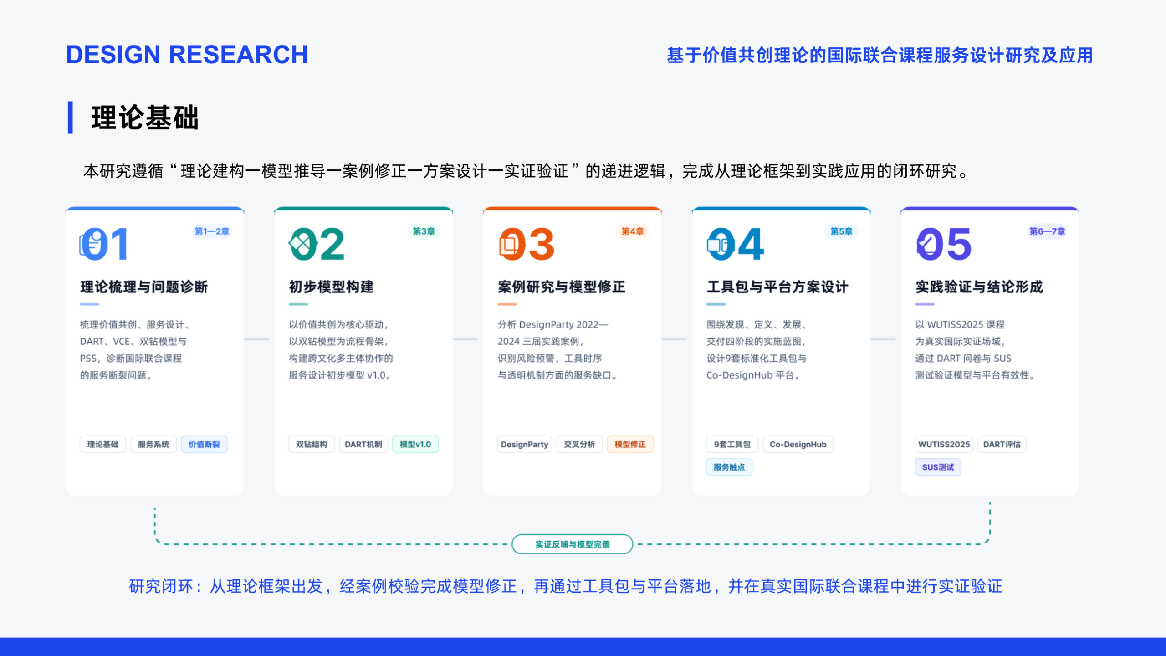Click the text 通过 DART 问卷与 SUS
The image size is (1166, 656).
tap(963, 359)
